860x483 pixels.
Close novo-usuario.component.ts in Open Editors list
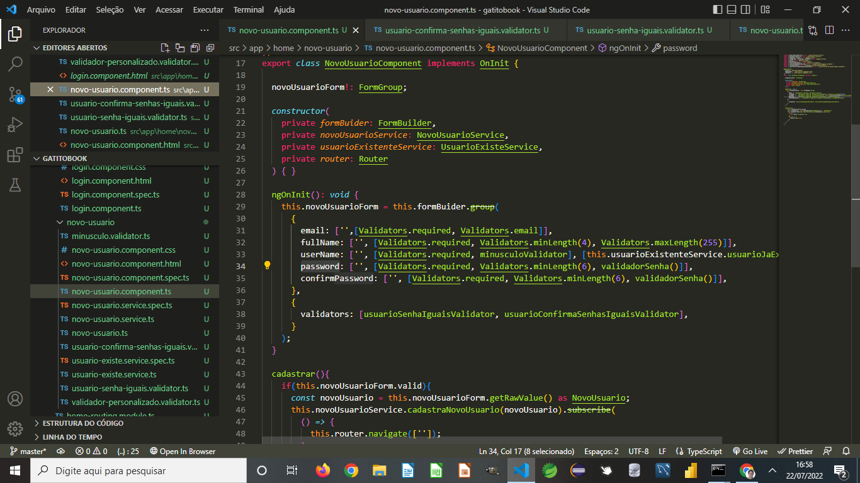pyautogui.click(x=51, y=89)
